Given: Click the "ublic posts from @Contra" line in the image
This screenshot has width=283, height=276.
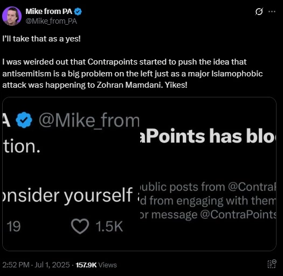Looking at the screenshot, I should (208, 187).
